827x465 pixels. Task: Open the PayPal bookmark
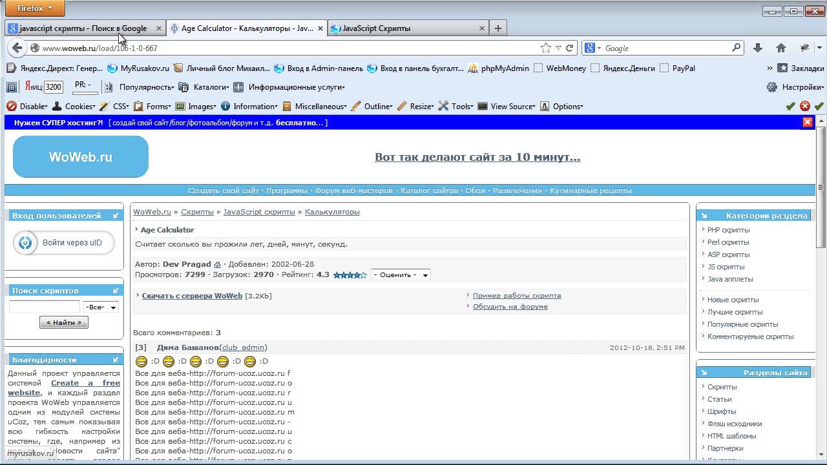tap(678, 68)
